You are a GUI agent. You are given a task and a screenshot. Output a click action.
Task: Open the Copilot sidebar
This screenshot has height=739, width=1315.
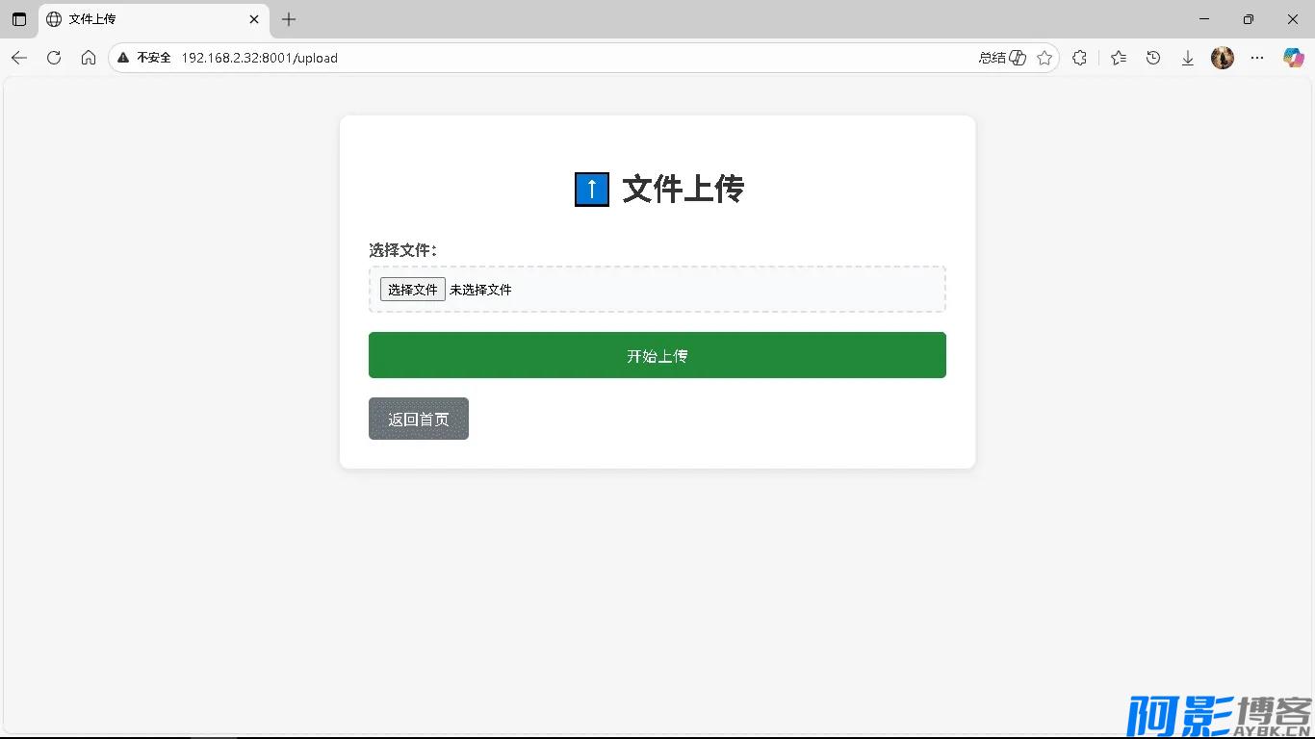[1293, 58]
